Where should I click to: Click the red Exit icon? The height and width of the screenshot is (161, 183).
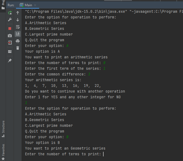tap(10, 43)
